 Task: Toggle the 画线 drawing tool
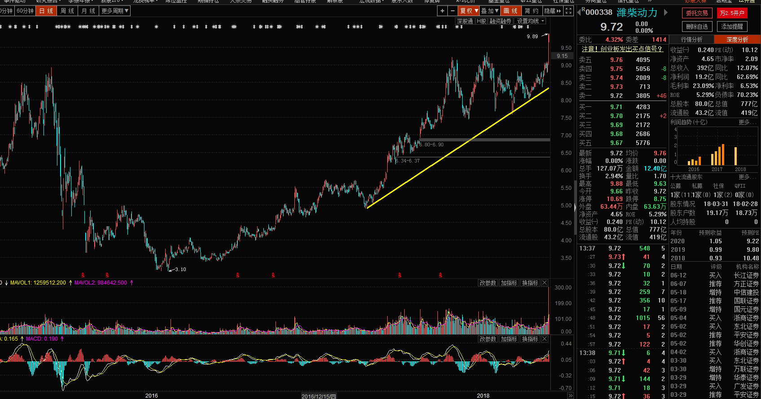(x=511, y=11)
